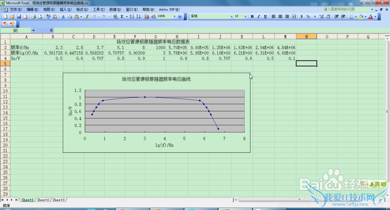The height and width of the screenshot is (210, 390).
Task: Open the zoom percentage dropdown
Action: [174, 17]
